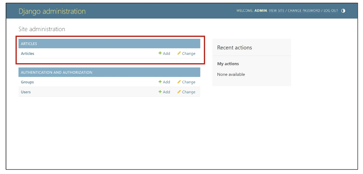Open the Groups model link
This screenshot has width=363, height=174.
tap(27, 82)
